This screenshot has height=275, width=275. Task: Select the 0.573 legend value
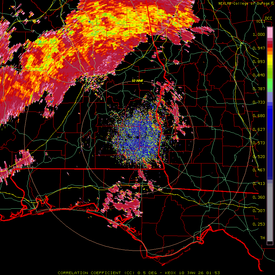point(259,143)
